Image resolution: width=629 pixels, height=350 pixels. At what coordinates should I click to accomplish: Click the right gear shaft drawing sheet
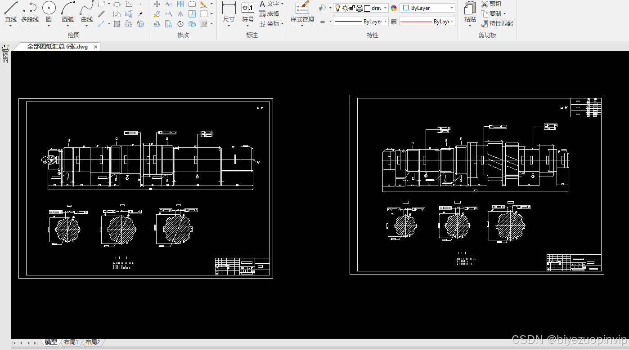(477, 184)
